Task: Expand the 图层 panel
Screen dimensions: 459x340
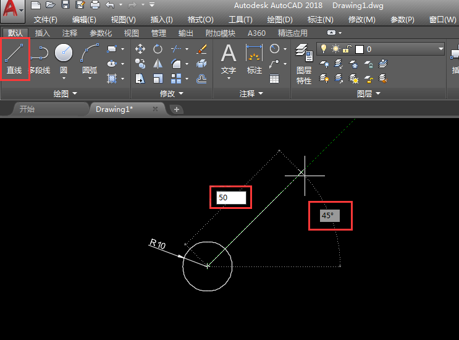Action: tap(369, 94)
